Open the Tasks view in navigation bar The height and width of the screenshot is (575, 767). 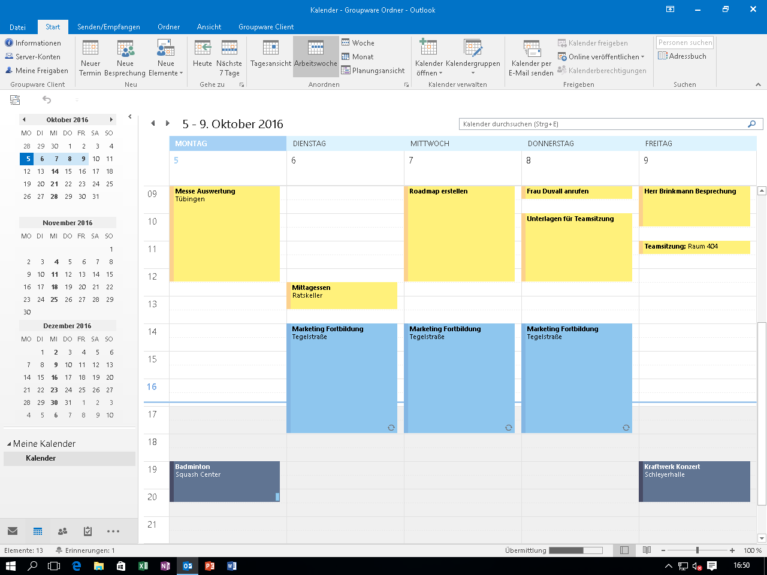[x=87, y=531]
